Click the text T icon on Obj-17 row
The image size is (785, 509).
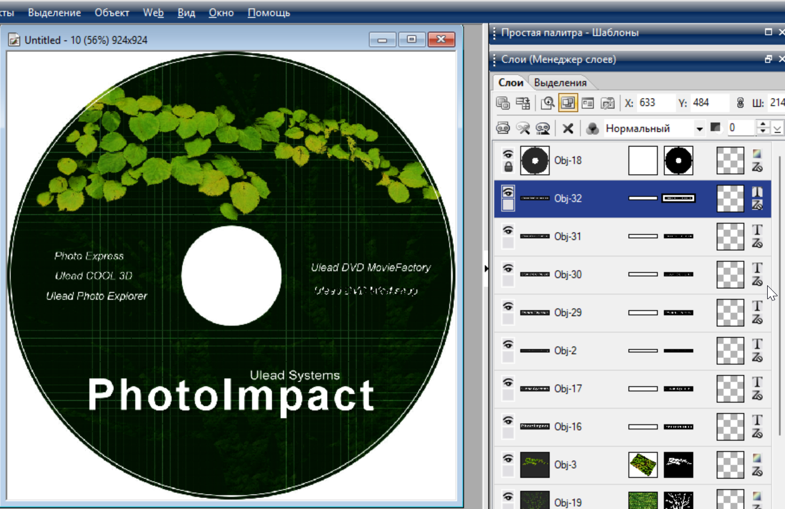758,382
